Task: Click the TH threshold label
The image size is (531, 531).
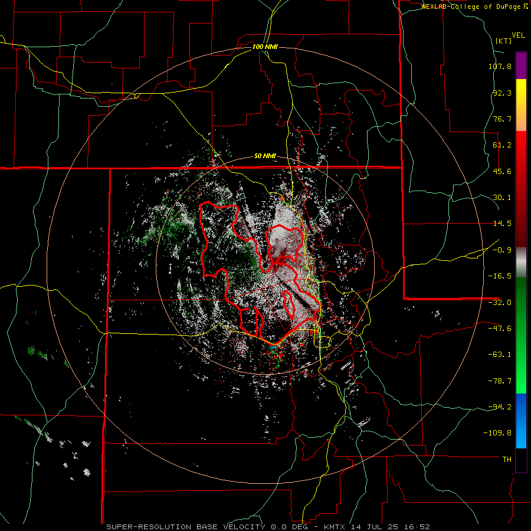Action: pyautogui.click(x=507, y=459)
